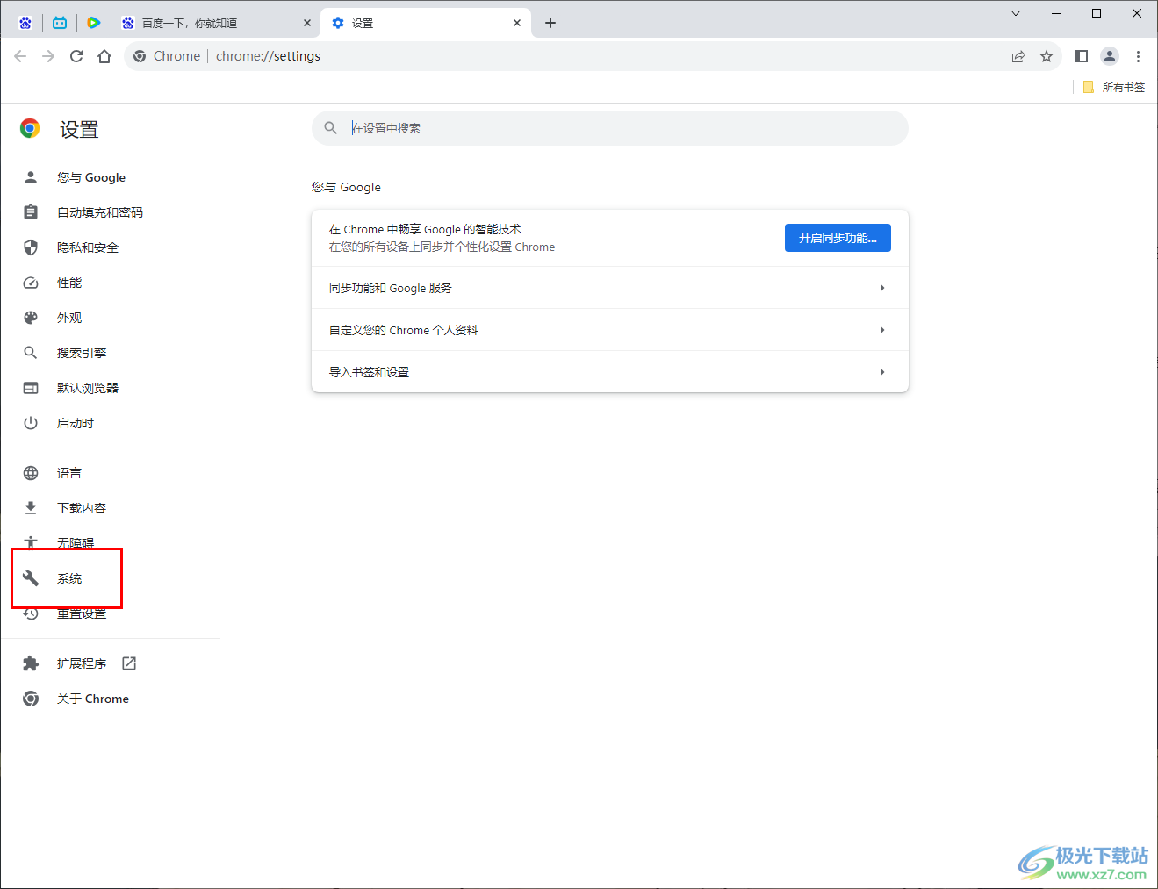Open the profile avatar menu
This screenshot has width=1158, height=889.
[x=1110, y=56]
